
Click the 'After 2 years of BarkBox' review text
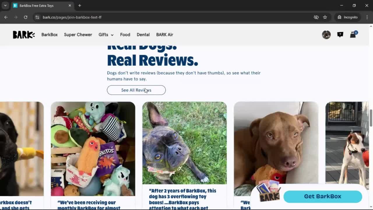click(183, 199)
